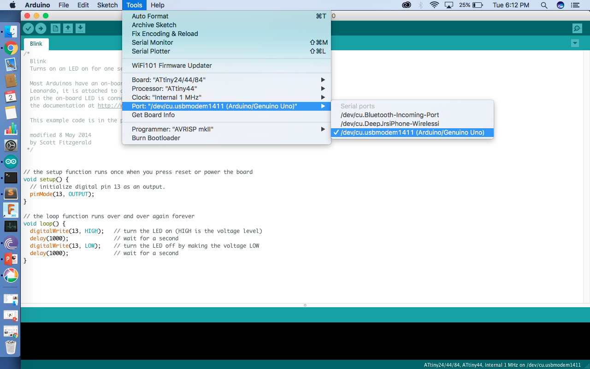Viewport: 590px width, 369px height.
Task: Open the Trash in the dock
Action: [11, 347]
